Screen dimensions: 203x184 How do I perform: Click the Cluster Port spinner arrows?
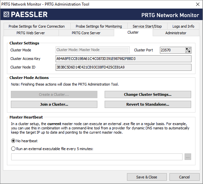pos(188,50)
